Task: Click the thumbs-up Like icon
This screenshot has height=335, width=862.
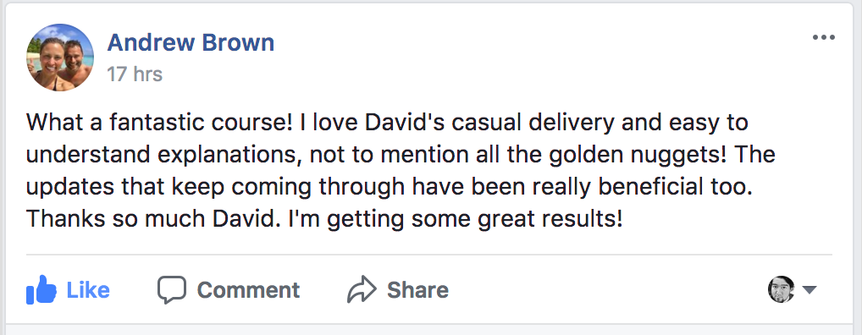Action: click(41, 289)
